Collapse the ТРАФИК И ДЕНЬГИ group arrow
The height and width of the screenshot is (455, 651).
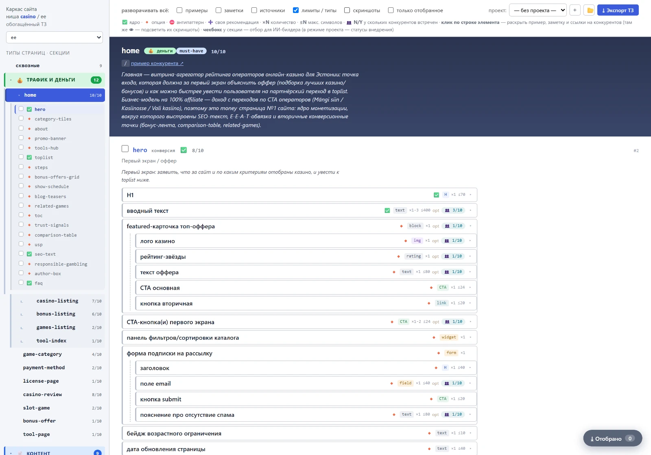coord(11,80)
